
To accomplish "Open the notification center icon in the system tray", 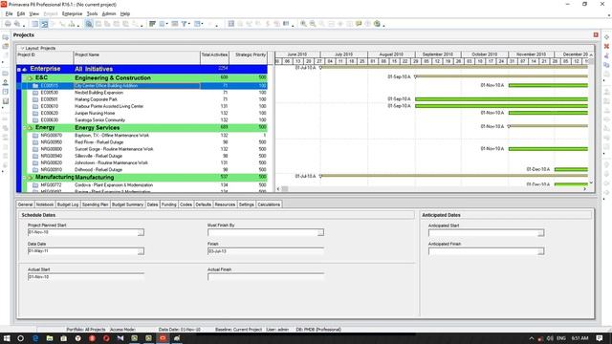I will pos(600,338).
